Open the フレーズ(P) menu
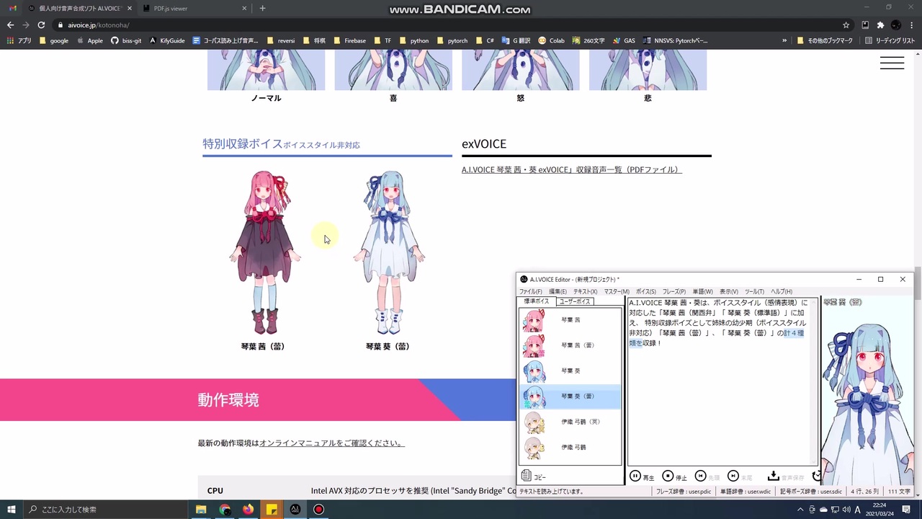 [x=674, y=291]
